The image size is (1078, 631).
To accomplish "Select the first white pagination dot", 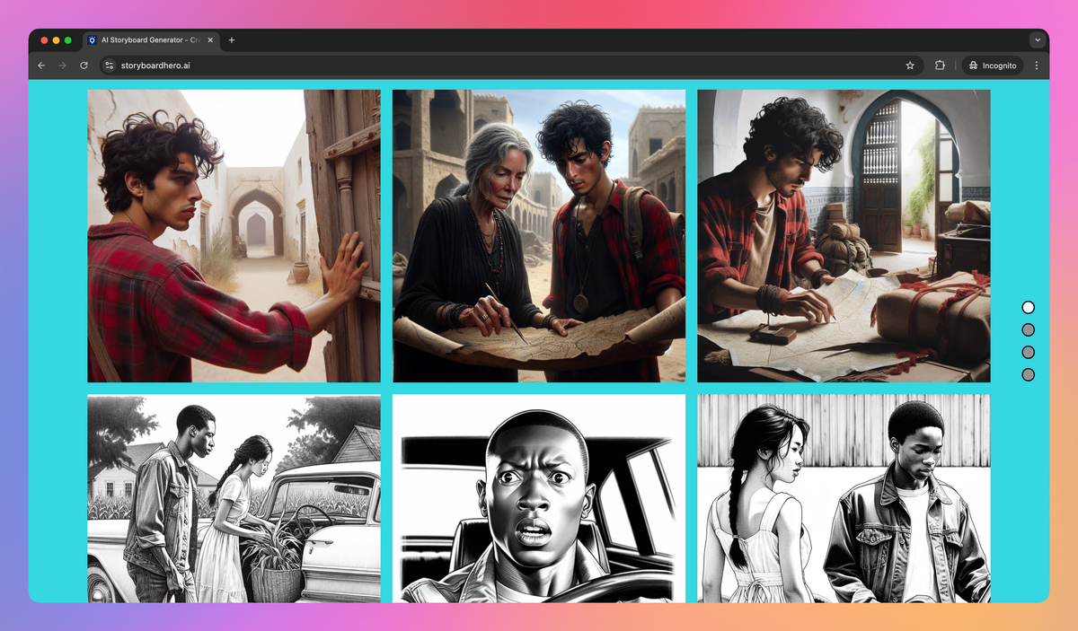I will (x=1029, y=307).
